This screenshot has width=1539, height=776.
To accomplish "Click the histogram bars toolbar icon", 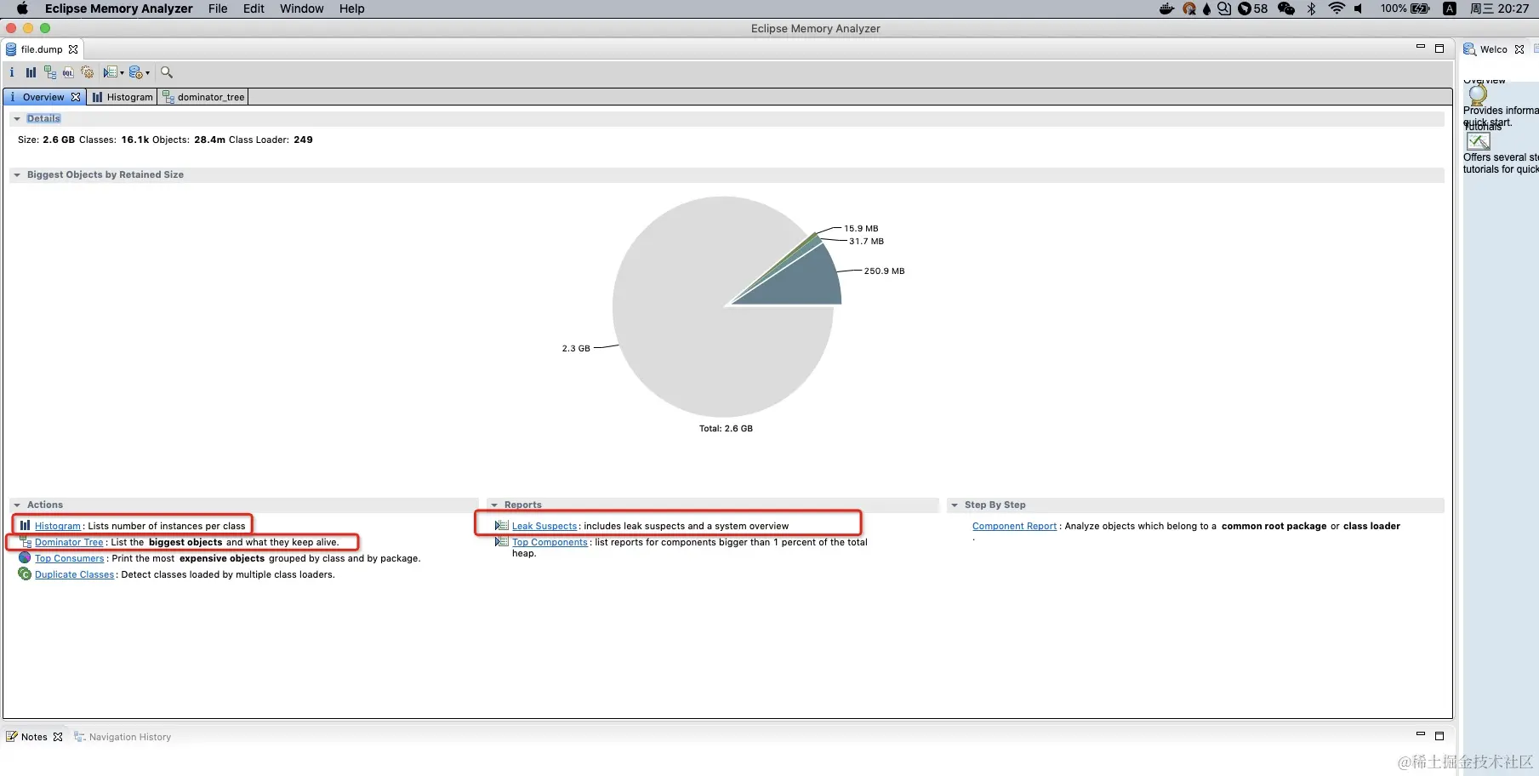I will pos(31,72).
